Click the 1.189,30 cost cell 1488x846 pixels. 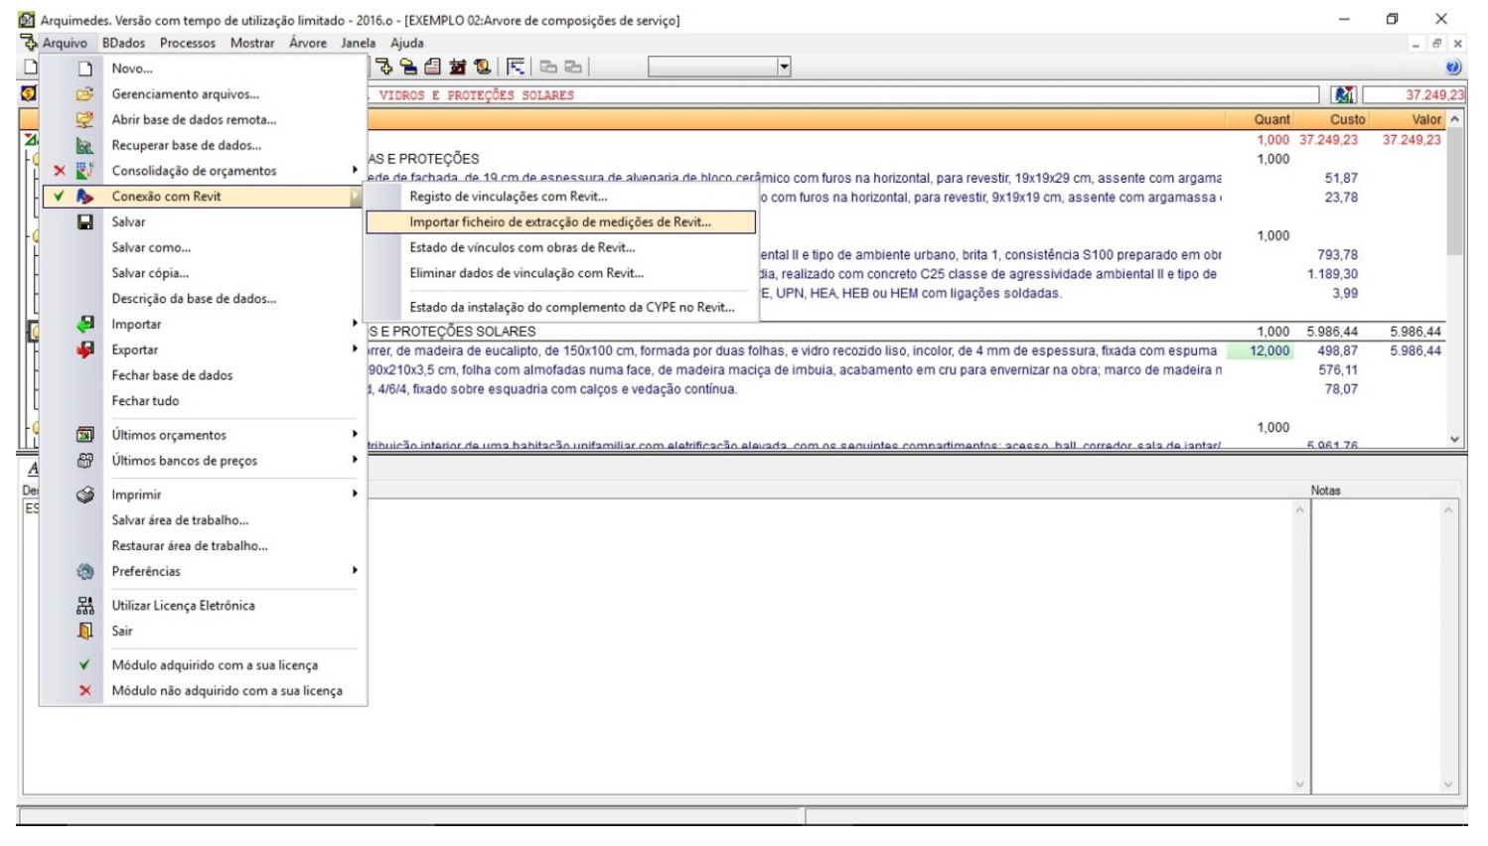(x=1332, y=274)
